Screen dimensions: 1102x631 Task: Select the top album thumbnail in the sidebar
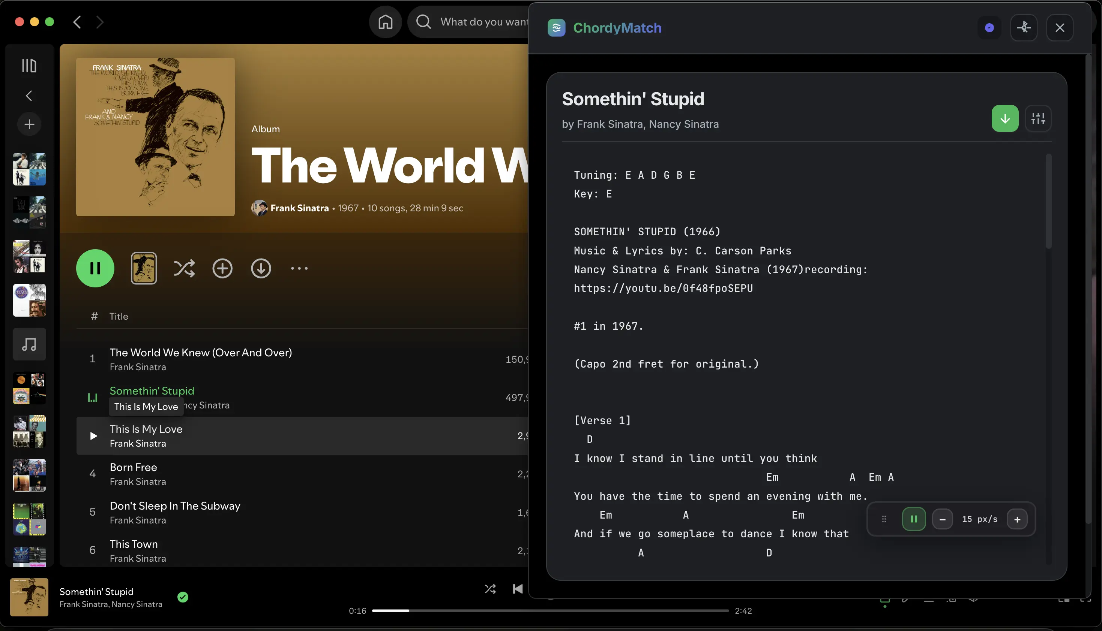coord(29,169)
